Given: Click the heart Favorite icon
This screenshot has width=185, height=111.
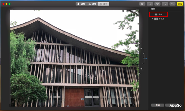Looking at the screenshot, I should [x=158, y=4].
